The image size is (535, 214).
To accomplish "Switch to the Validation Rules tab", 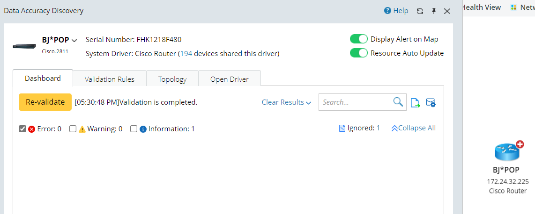I will tap(110, 79).
